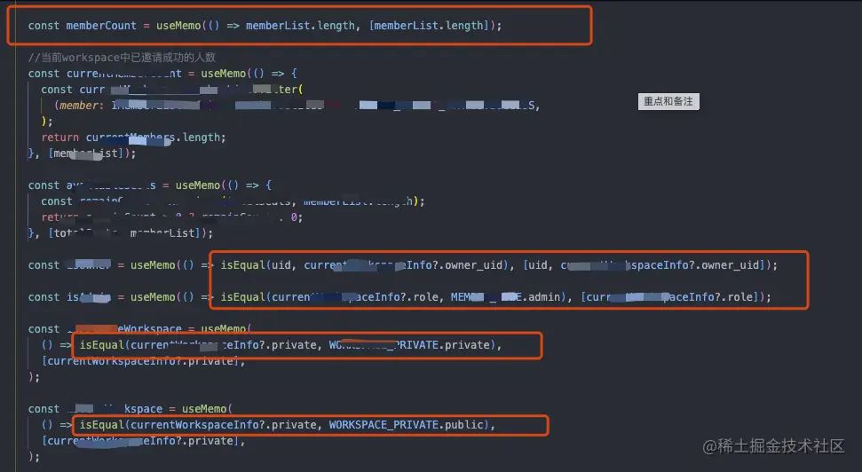This screenshot has height=472, width=862.
Task: Click the .admin) constant text
Action: point(544,297)
